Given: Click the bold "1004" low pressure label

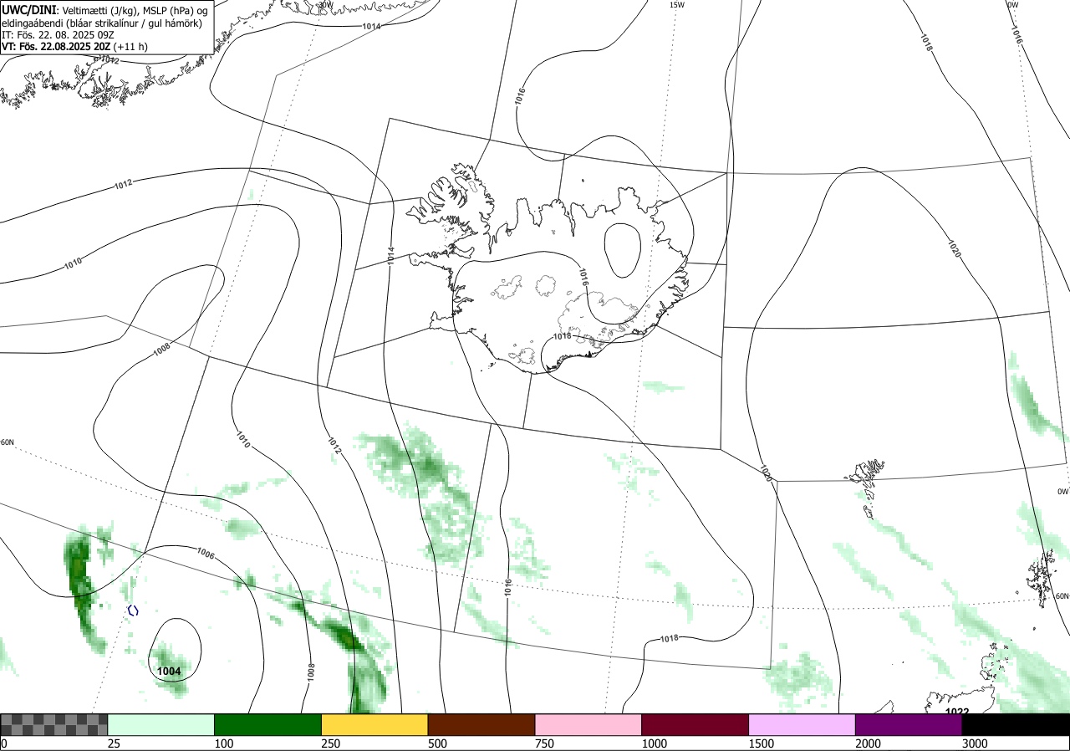Looking at the screenshot, I should tap(169, 671).
